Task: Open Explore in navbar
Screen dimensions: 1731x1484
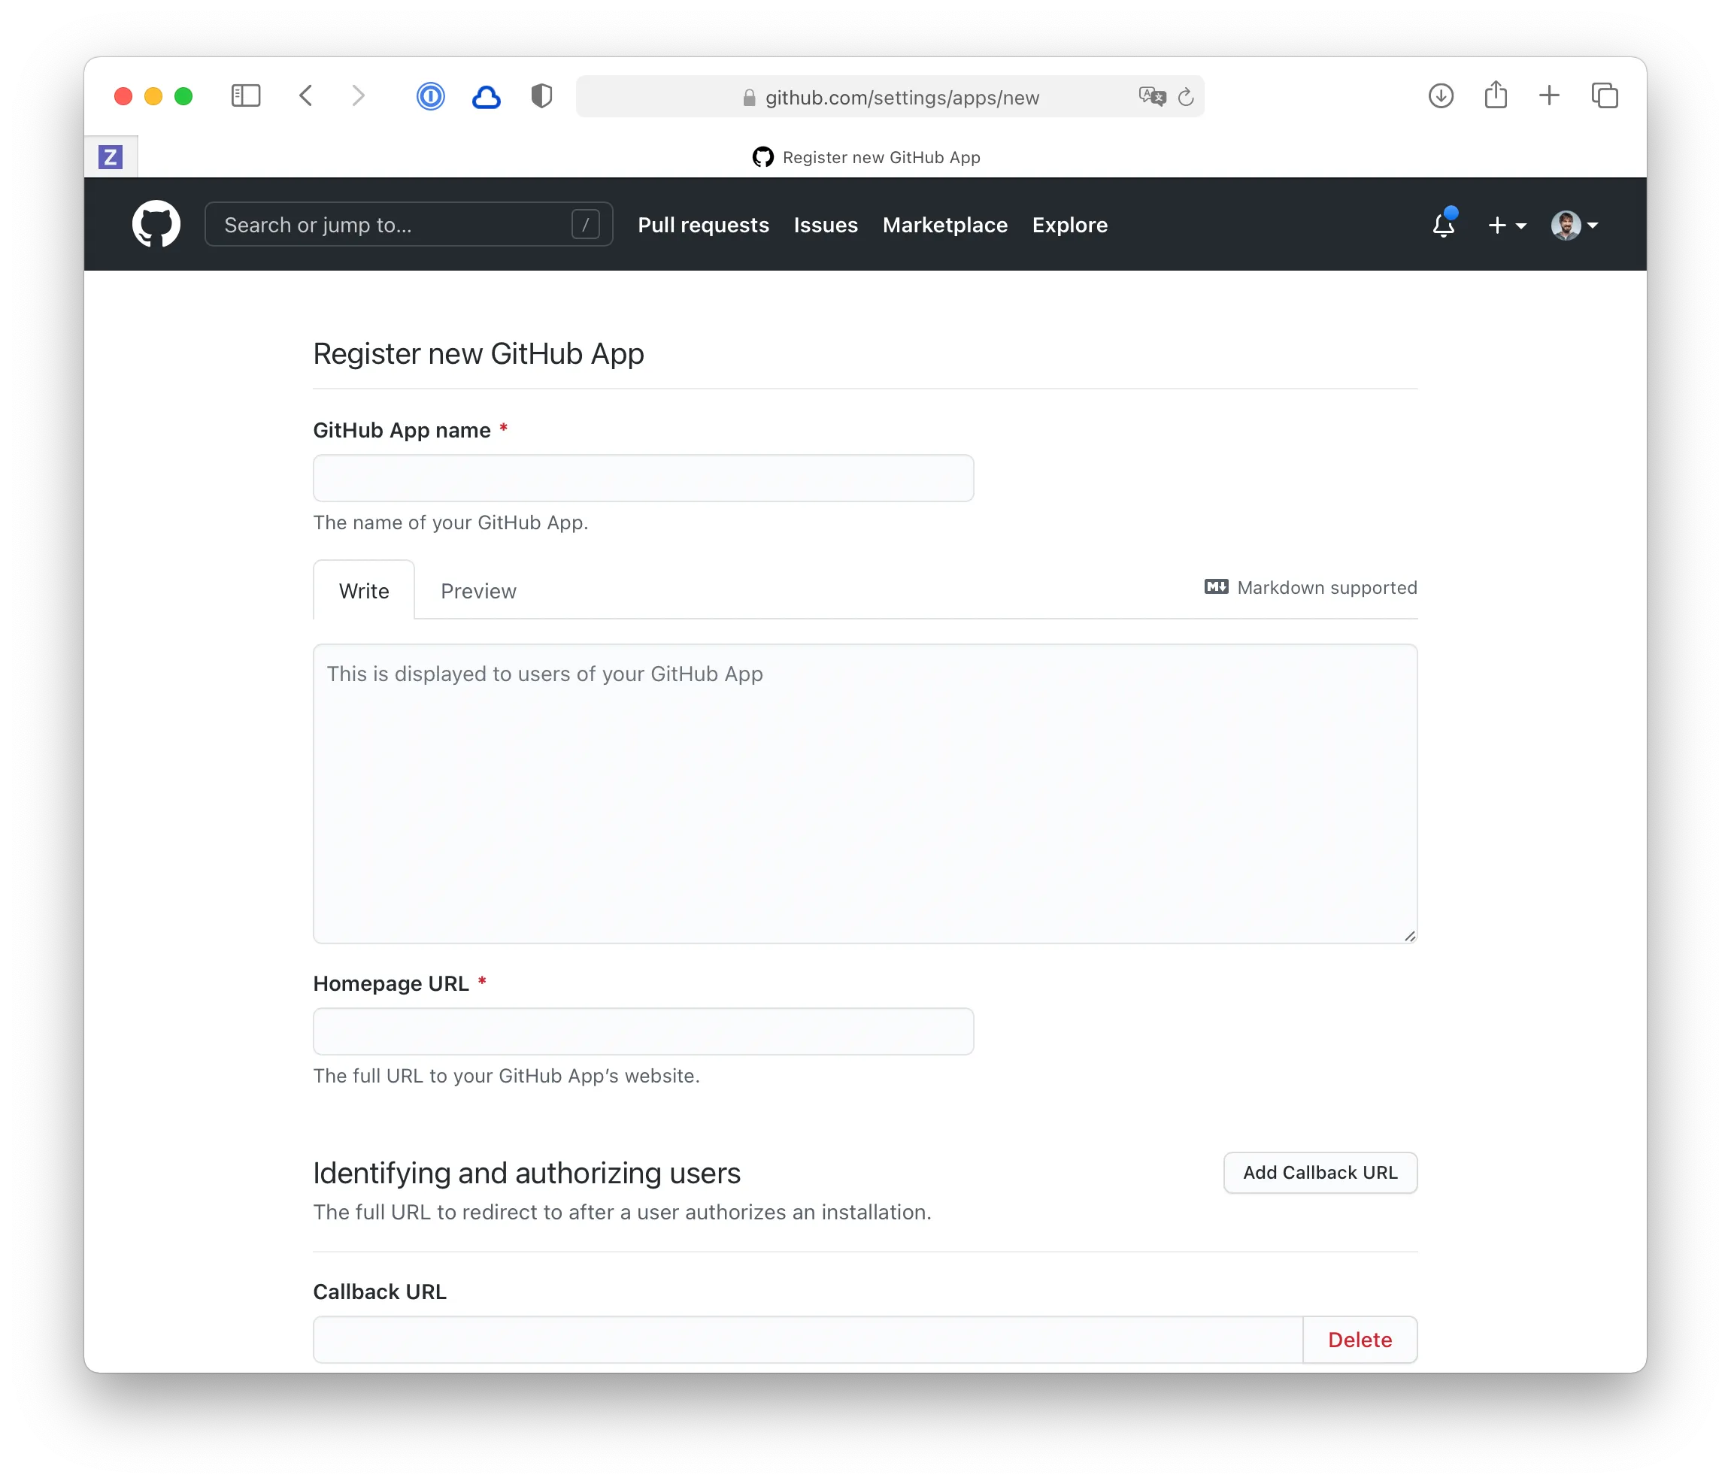Action: click(x=1069, y=225)
